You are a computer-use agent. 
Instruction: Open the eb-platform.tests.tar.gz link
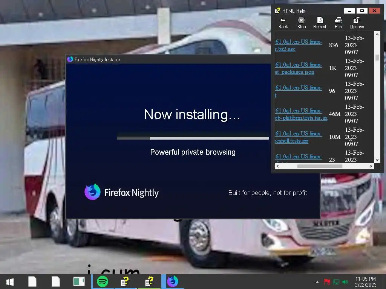click(301, 114)
